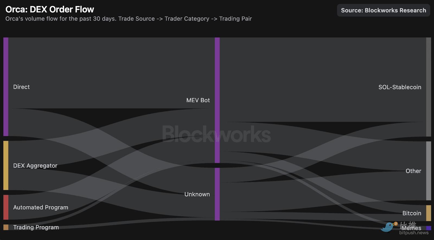Select the gold Bitcoin node bar
Screen dimensions: 434x240
429,213
